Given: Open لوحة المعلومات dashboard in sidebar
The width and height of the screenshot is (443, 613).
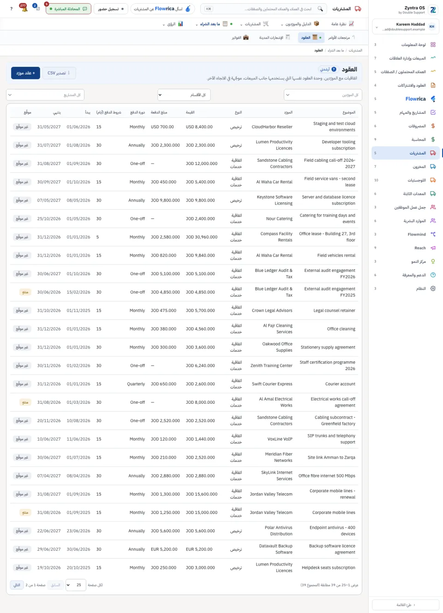Looking at the screenshot, I should point(406,45).
